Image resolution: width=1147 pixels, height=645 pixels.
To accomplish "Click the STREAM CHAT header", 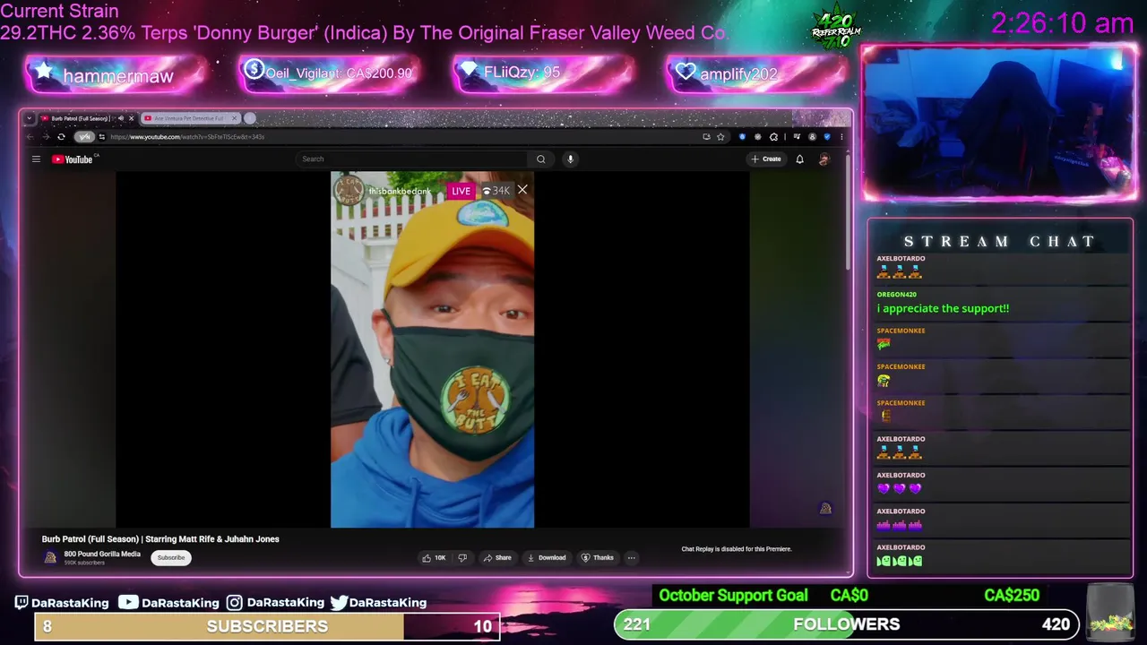I will (1000, 241).
